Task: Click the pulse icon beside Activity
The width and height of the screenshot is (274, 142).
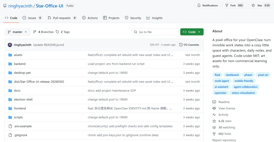Action: point(214,115)
